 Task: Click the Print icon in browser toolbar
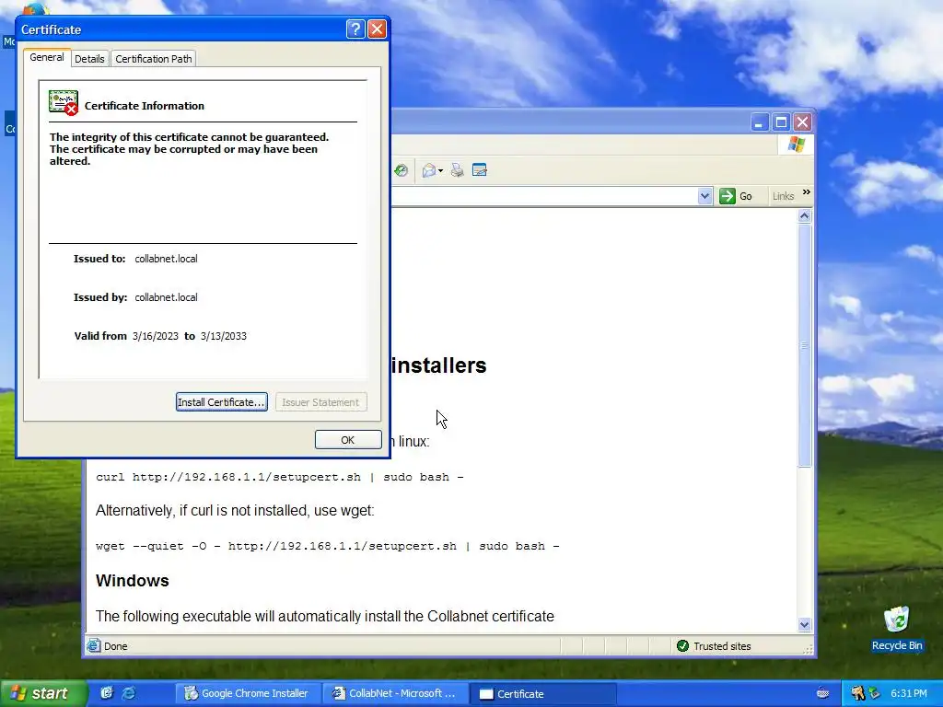pyautogui.click(x=457, y=170)
